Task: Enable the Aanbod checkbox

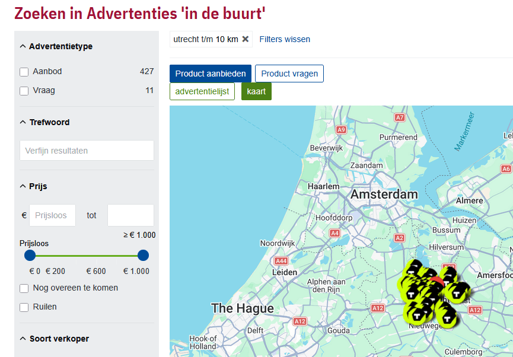Action: pos(24,71)
